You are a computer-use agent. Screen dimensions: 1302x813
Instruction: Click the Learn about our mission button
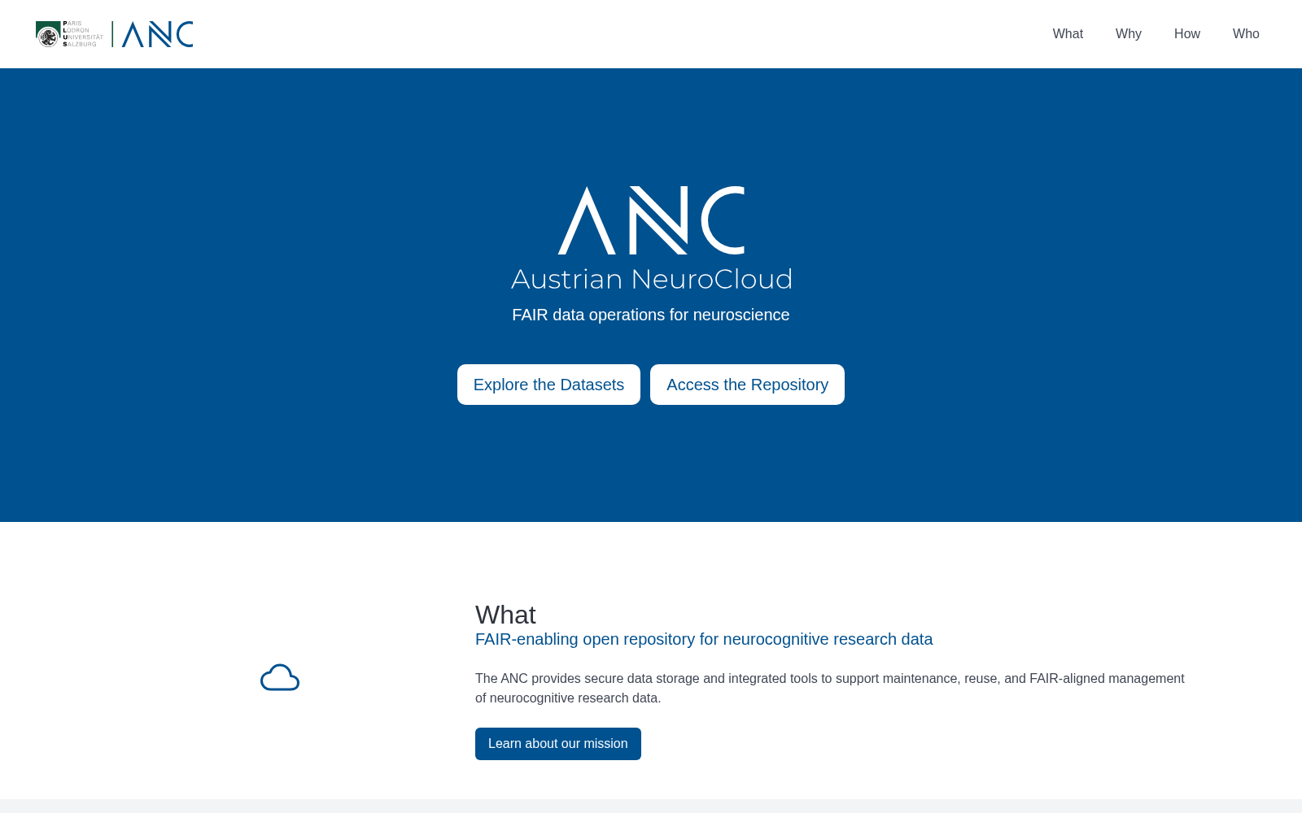point(558,744)
